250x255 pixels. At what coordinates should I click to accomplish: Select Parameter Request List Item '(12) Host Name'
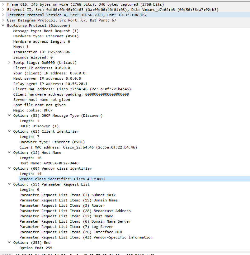(x=66, y=216)
